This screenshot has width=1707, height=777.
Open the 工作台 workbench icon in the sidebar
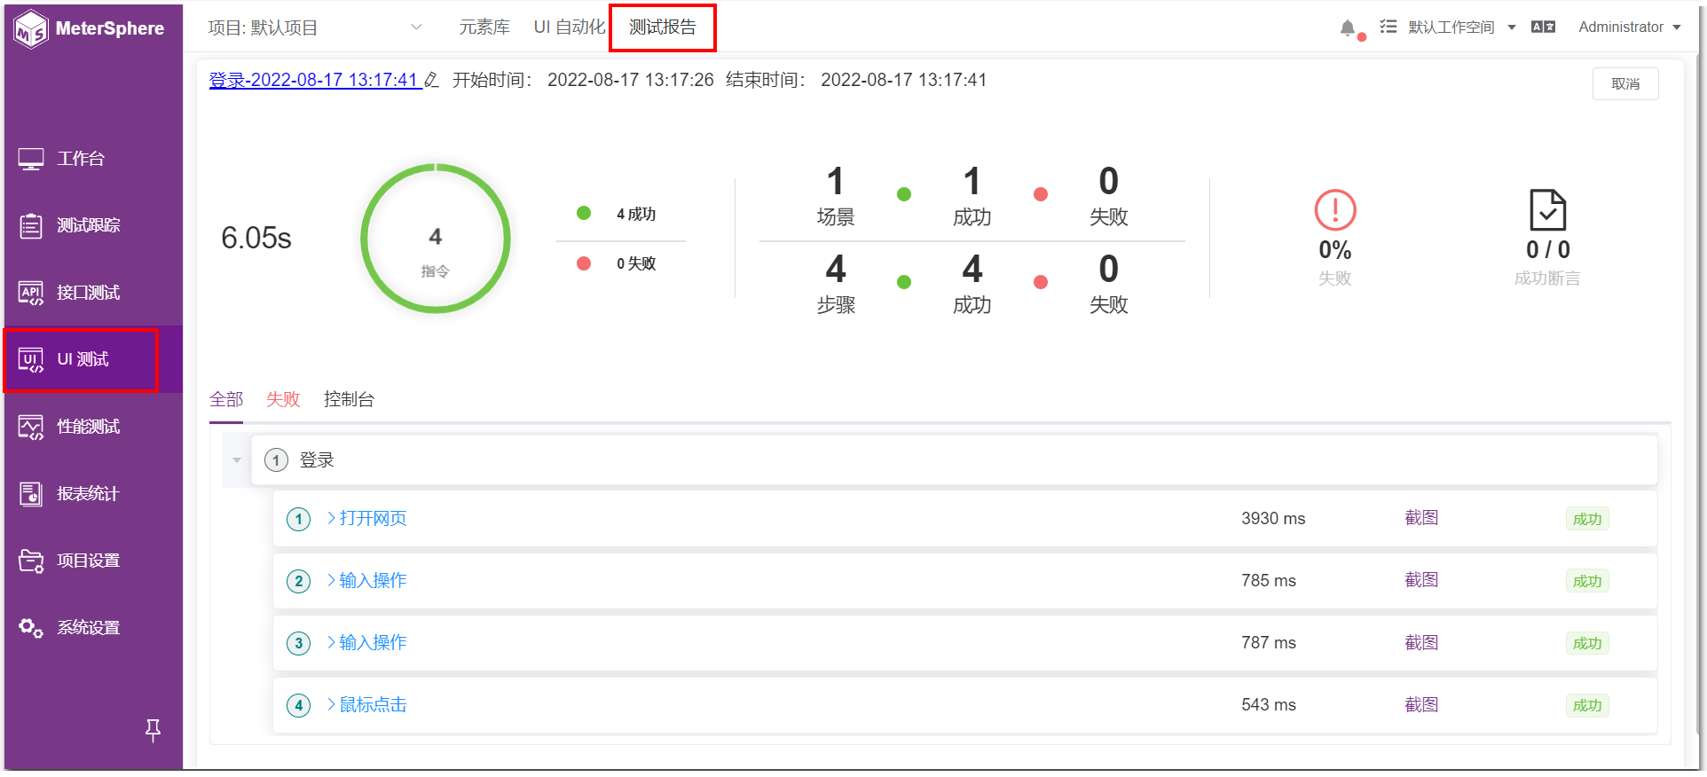tap(31, 159)
